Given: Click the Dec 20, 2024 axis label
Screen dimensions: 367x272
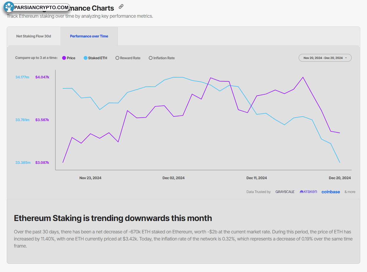Looking at the screenshot, I should point(340,178).
